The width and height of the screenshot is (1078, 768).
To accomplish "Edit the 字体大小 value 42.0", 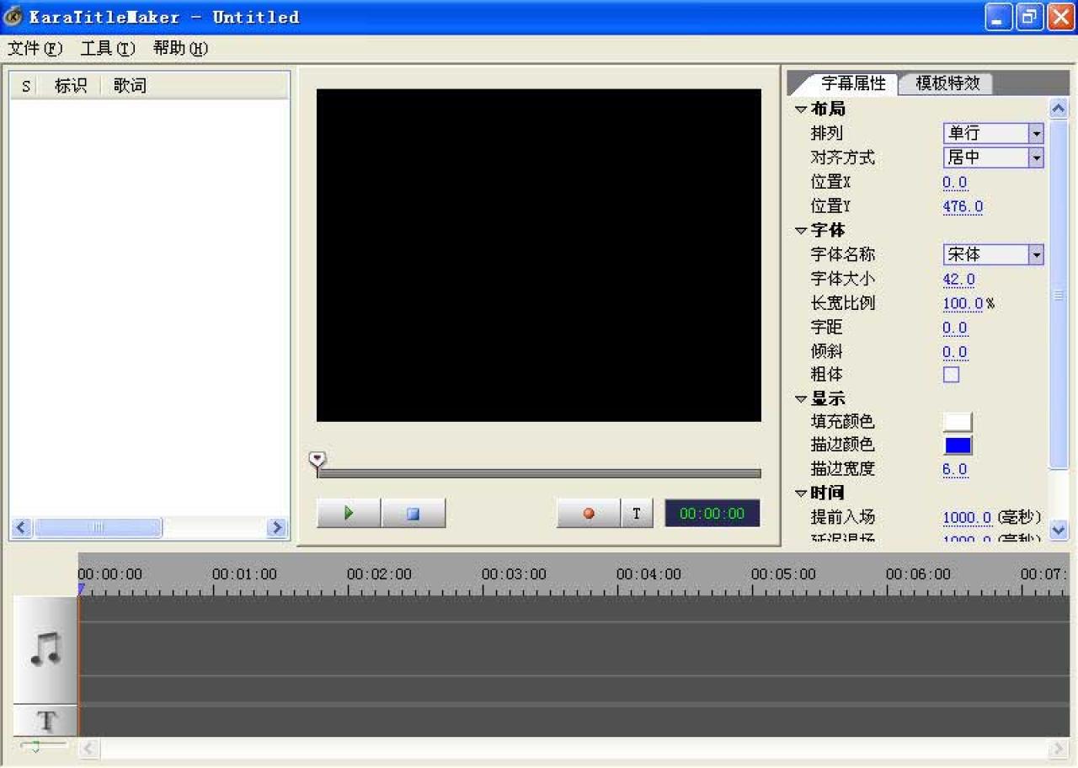I will point(955,279).
